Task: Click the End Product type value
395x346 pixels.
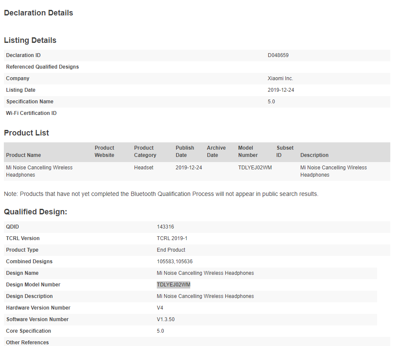Action: [x=171, y=250]
